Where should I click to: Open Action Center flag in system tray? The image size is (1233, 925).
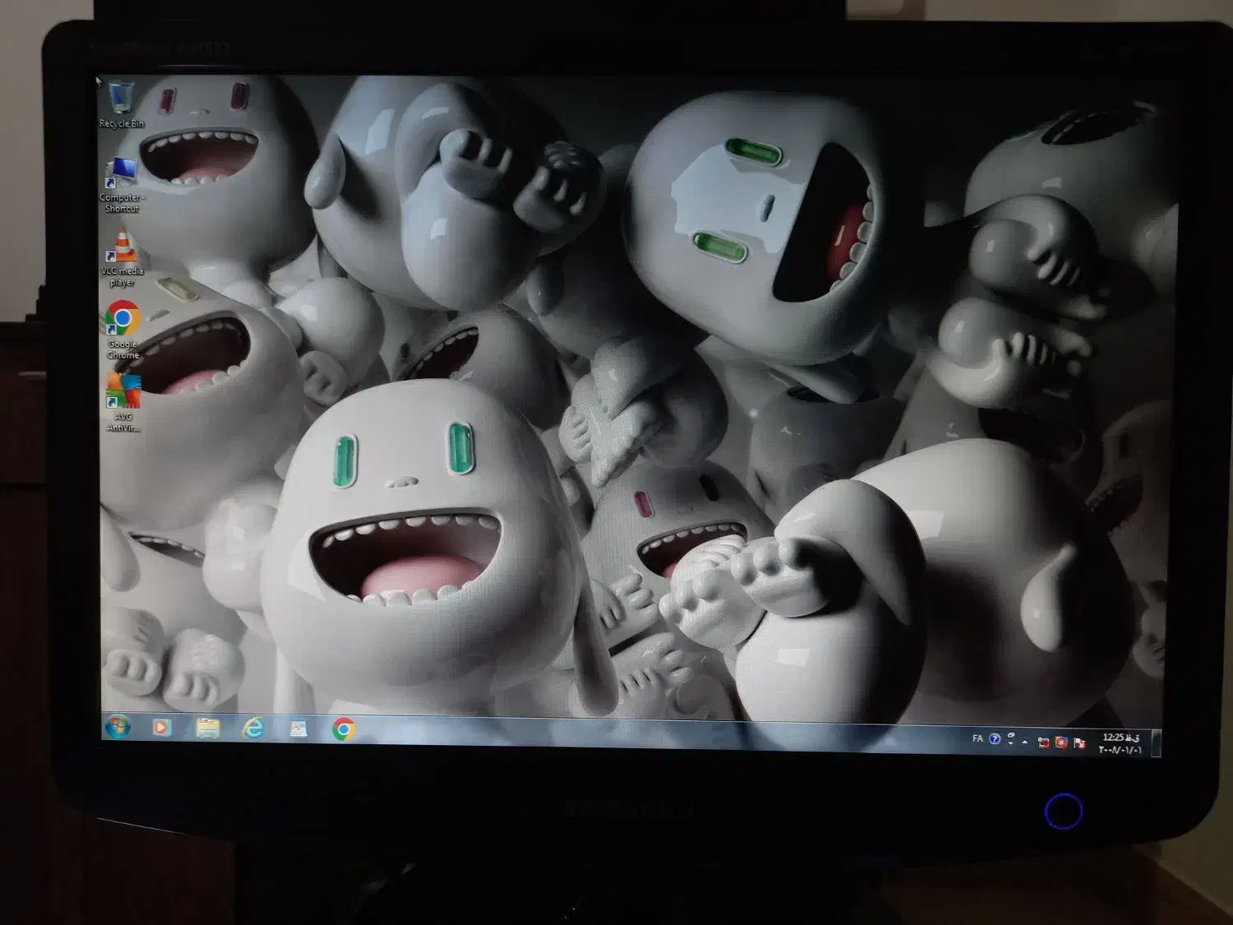coord(1079,743)
